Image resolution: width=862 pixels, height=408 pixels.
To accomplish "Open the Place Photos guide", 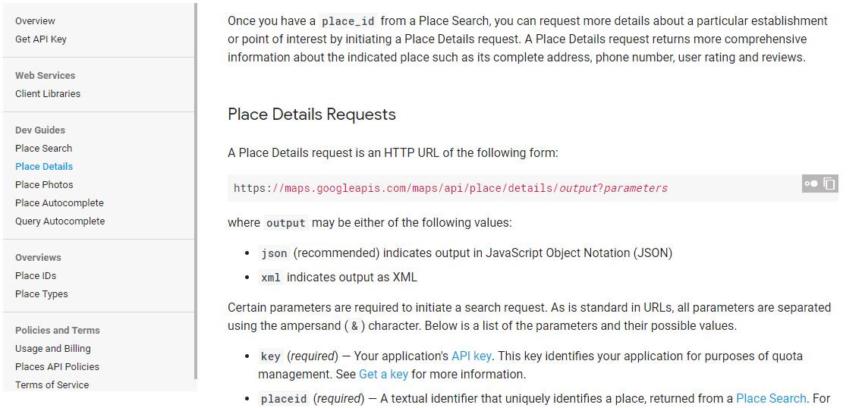I will point(44,185).
